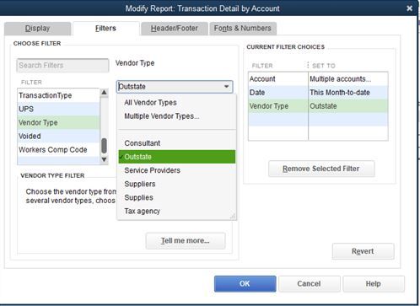Select Vendor Type row in current filter choices
Image resolution: width=420 pixels, height=306 pixels.
coord(318,106)
